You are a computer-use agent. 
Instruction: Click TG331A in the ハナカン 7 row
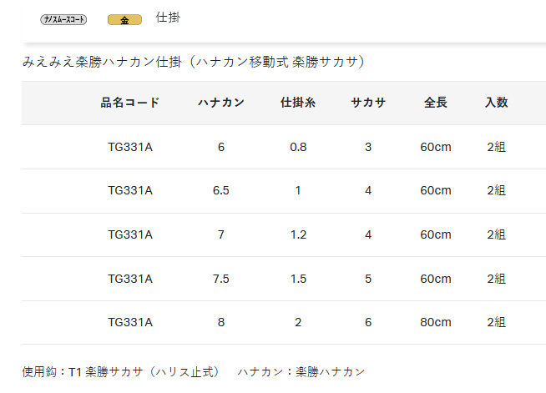point(130,234)
